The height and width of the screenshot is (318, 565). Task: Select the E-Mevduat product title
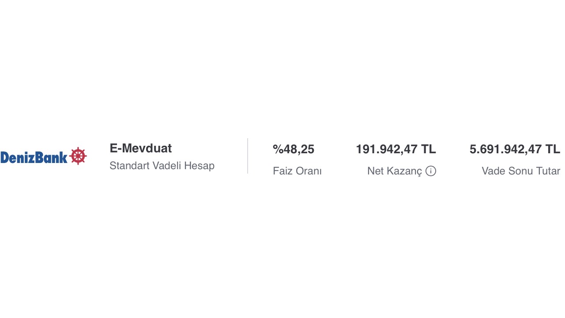[x=141, y=148]
